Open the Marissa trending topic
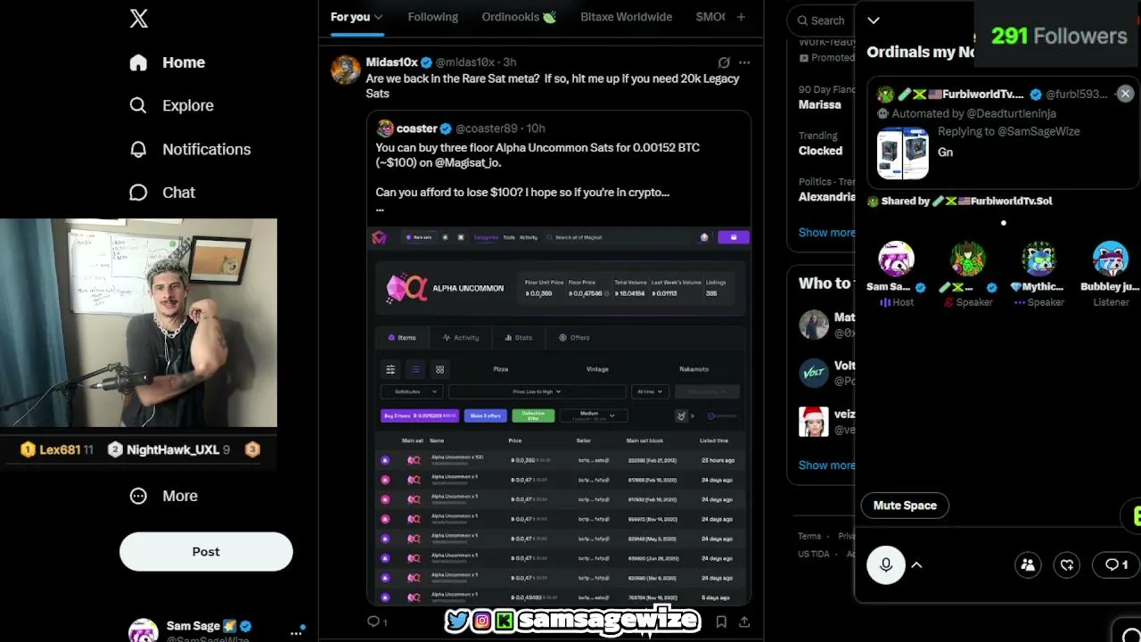The image size is (1141, 642). pyautogui.click(x=819, y=104)
